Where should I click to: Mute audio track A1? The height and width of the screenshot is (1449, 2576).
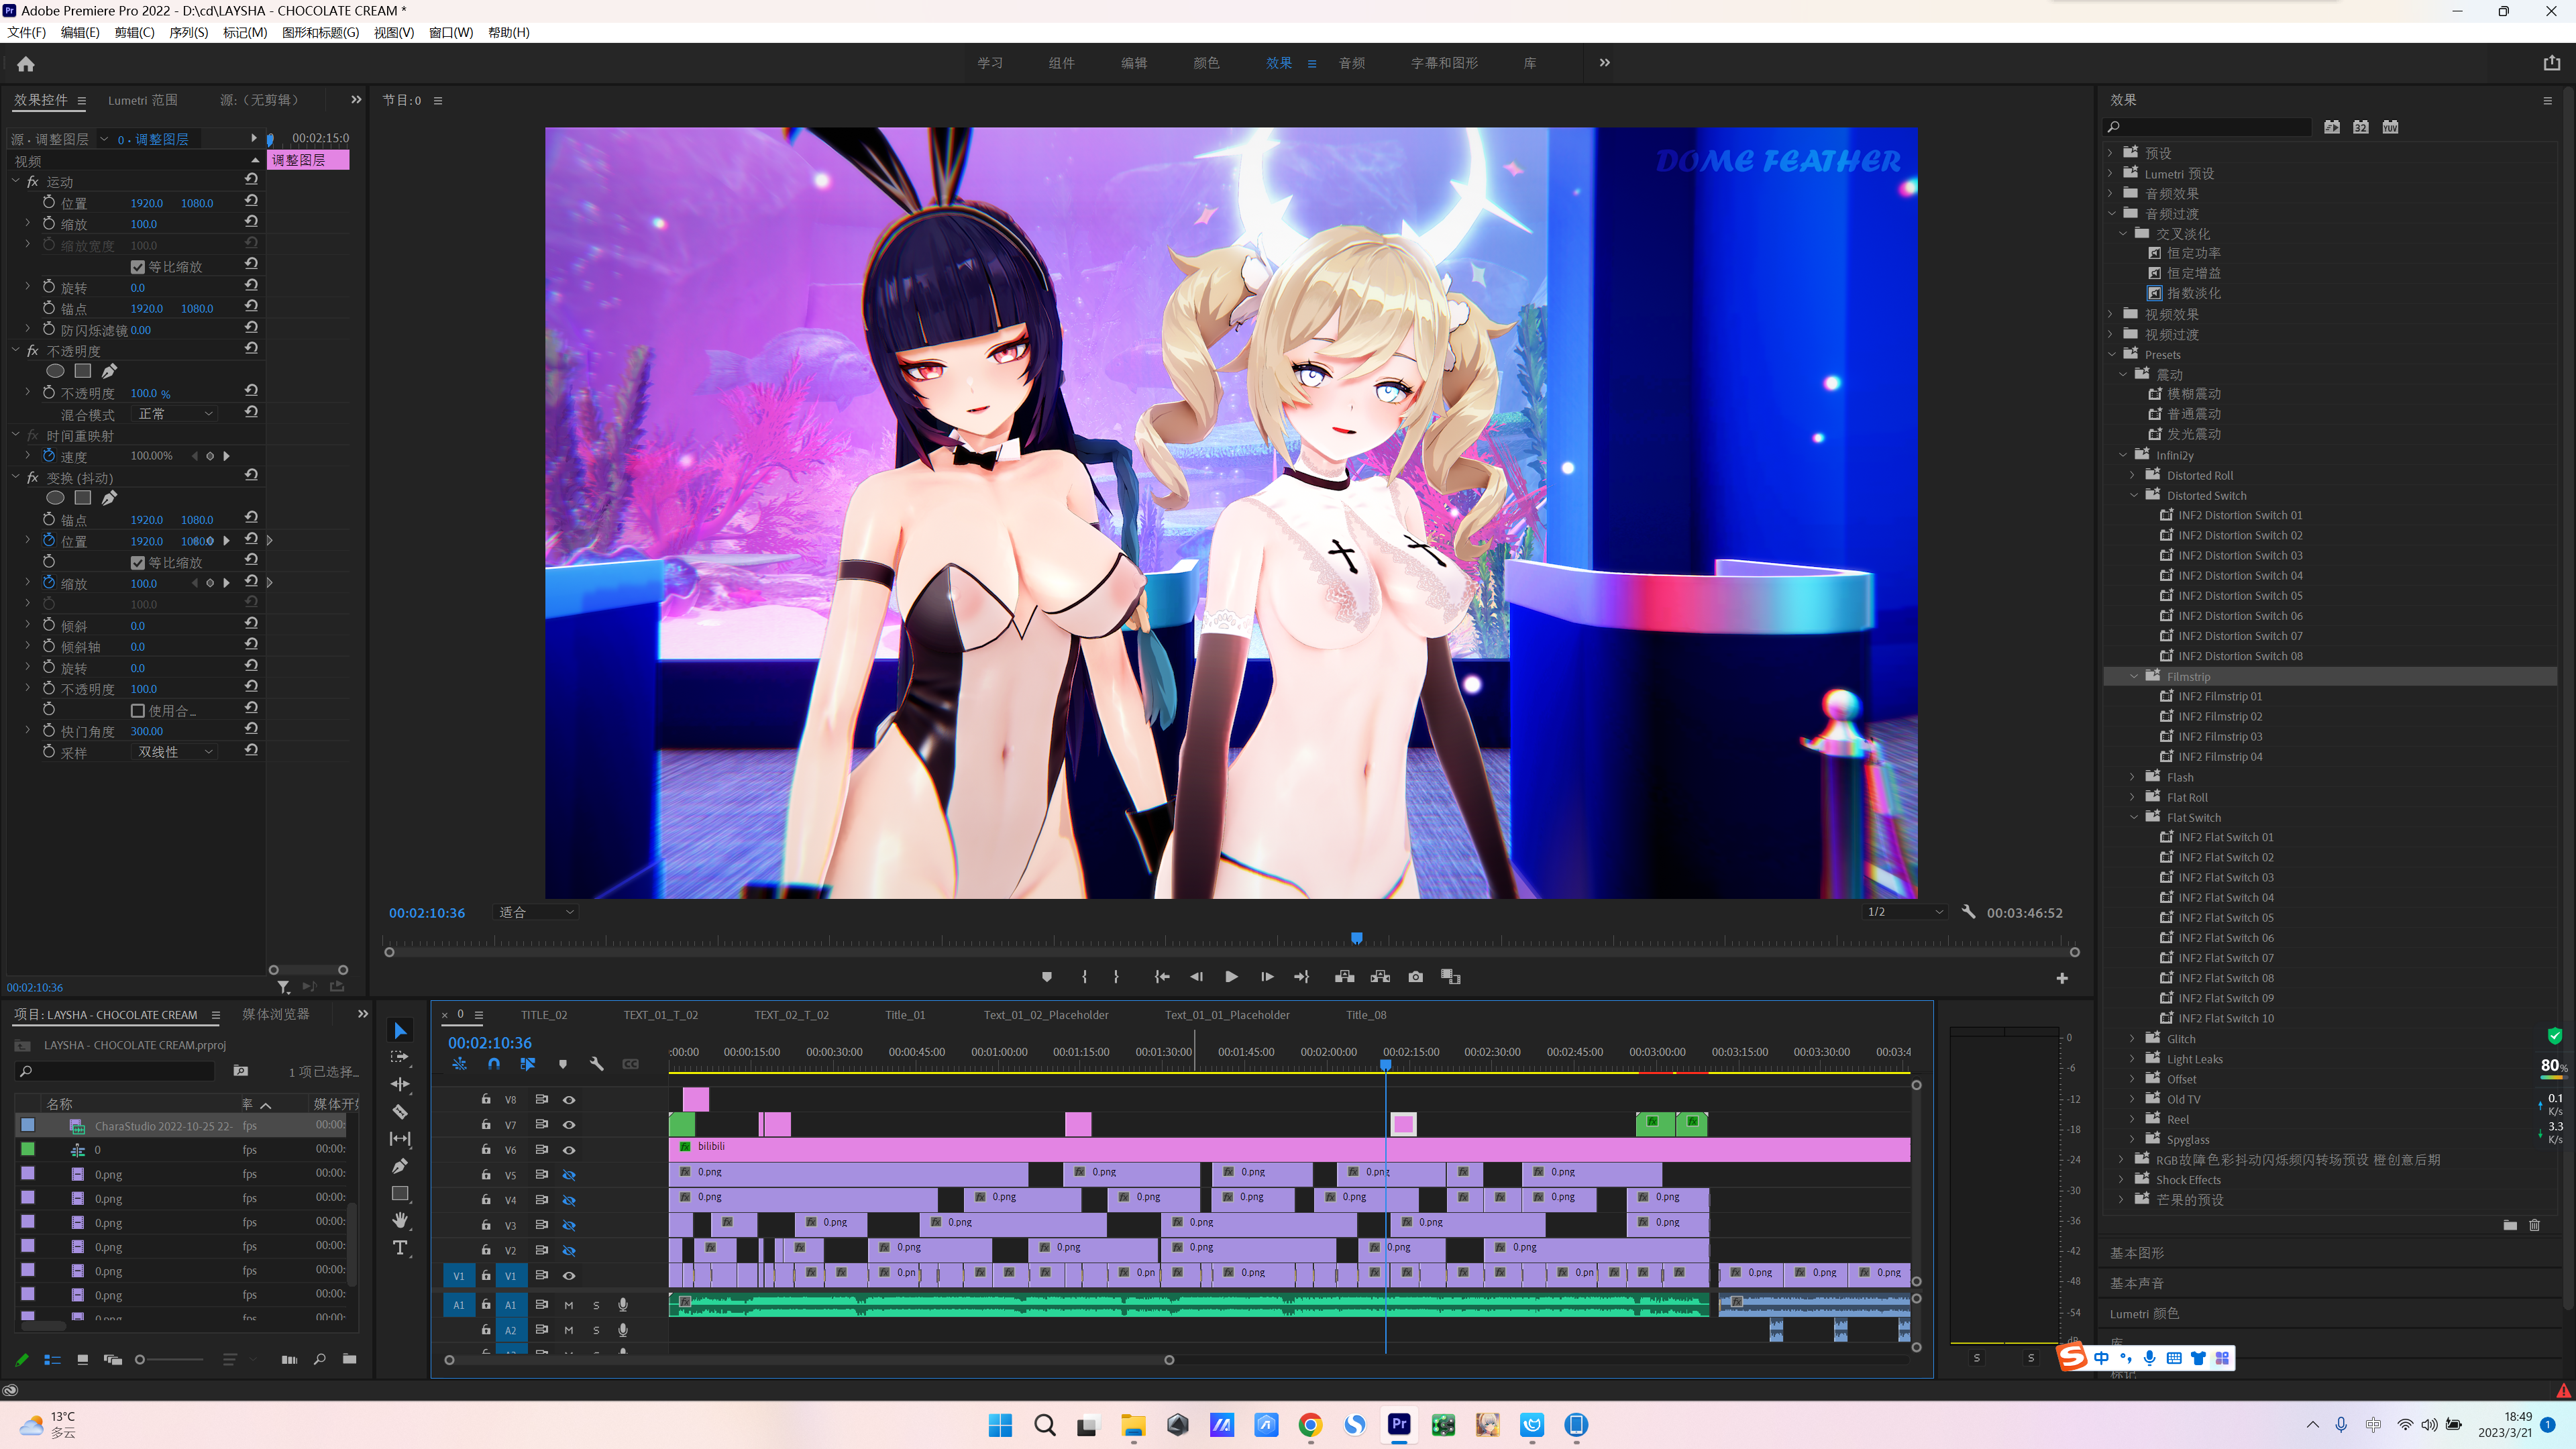568,1305
